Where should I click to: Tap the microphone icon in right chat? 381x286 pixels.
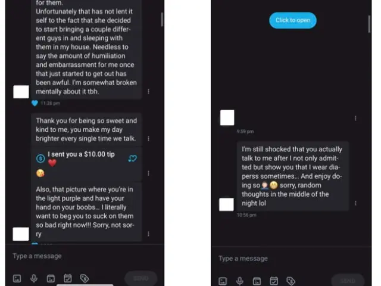239,281
